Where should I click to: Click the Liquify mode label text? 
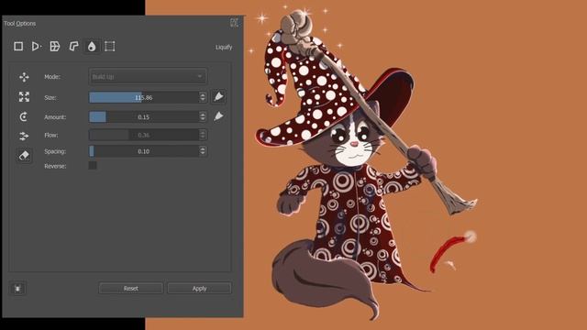coord(224,47)
